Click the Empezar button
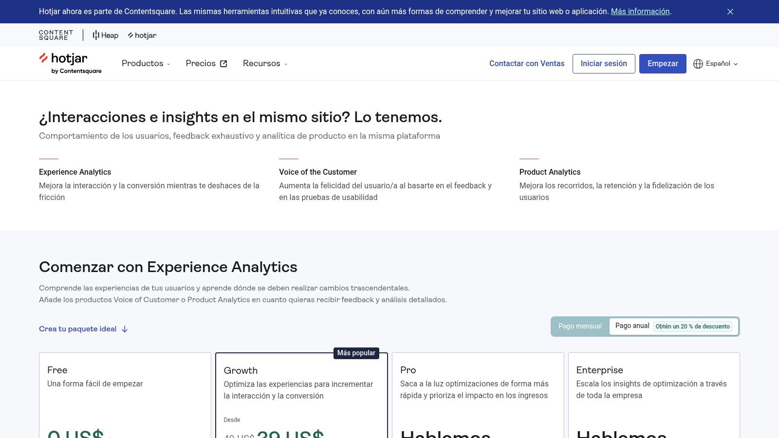 [663, 63]
